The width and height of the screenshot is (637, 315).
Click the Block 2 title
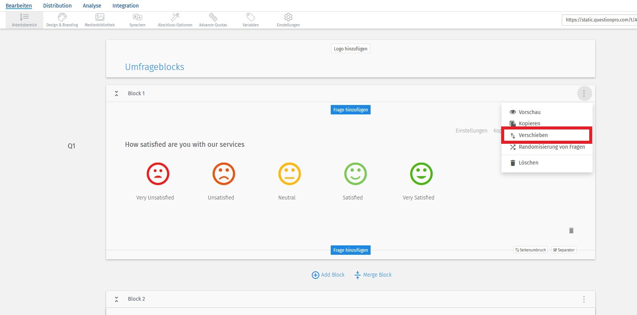click(136, 299)
